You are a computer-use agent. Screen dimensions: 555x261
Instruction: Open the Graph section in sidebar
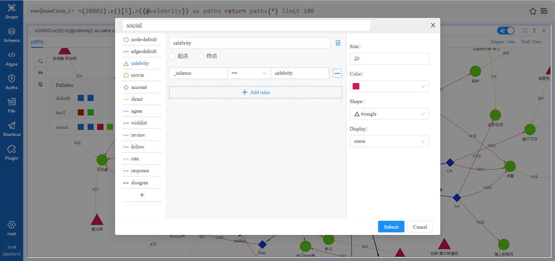pos(11,11)
